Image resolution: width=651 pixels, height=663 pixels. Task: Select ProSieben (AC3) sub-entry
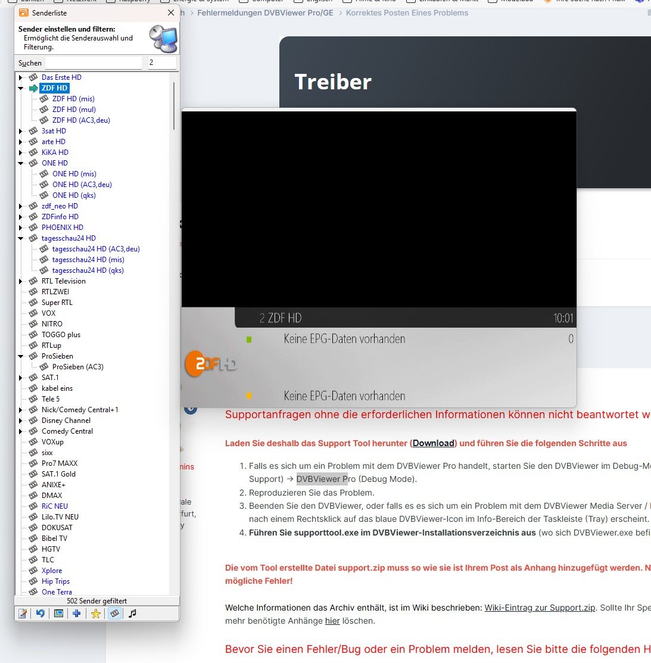78,366
